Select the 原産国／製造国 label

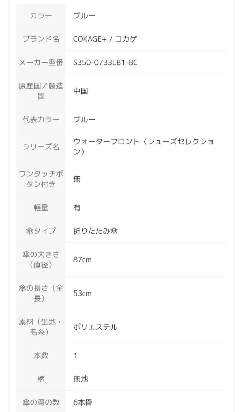tap(41, 91)
